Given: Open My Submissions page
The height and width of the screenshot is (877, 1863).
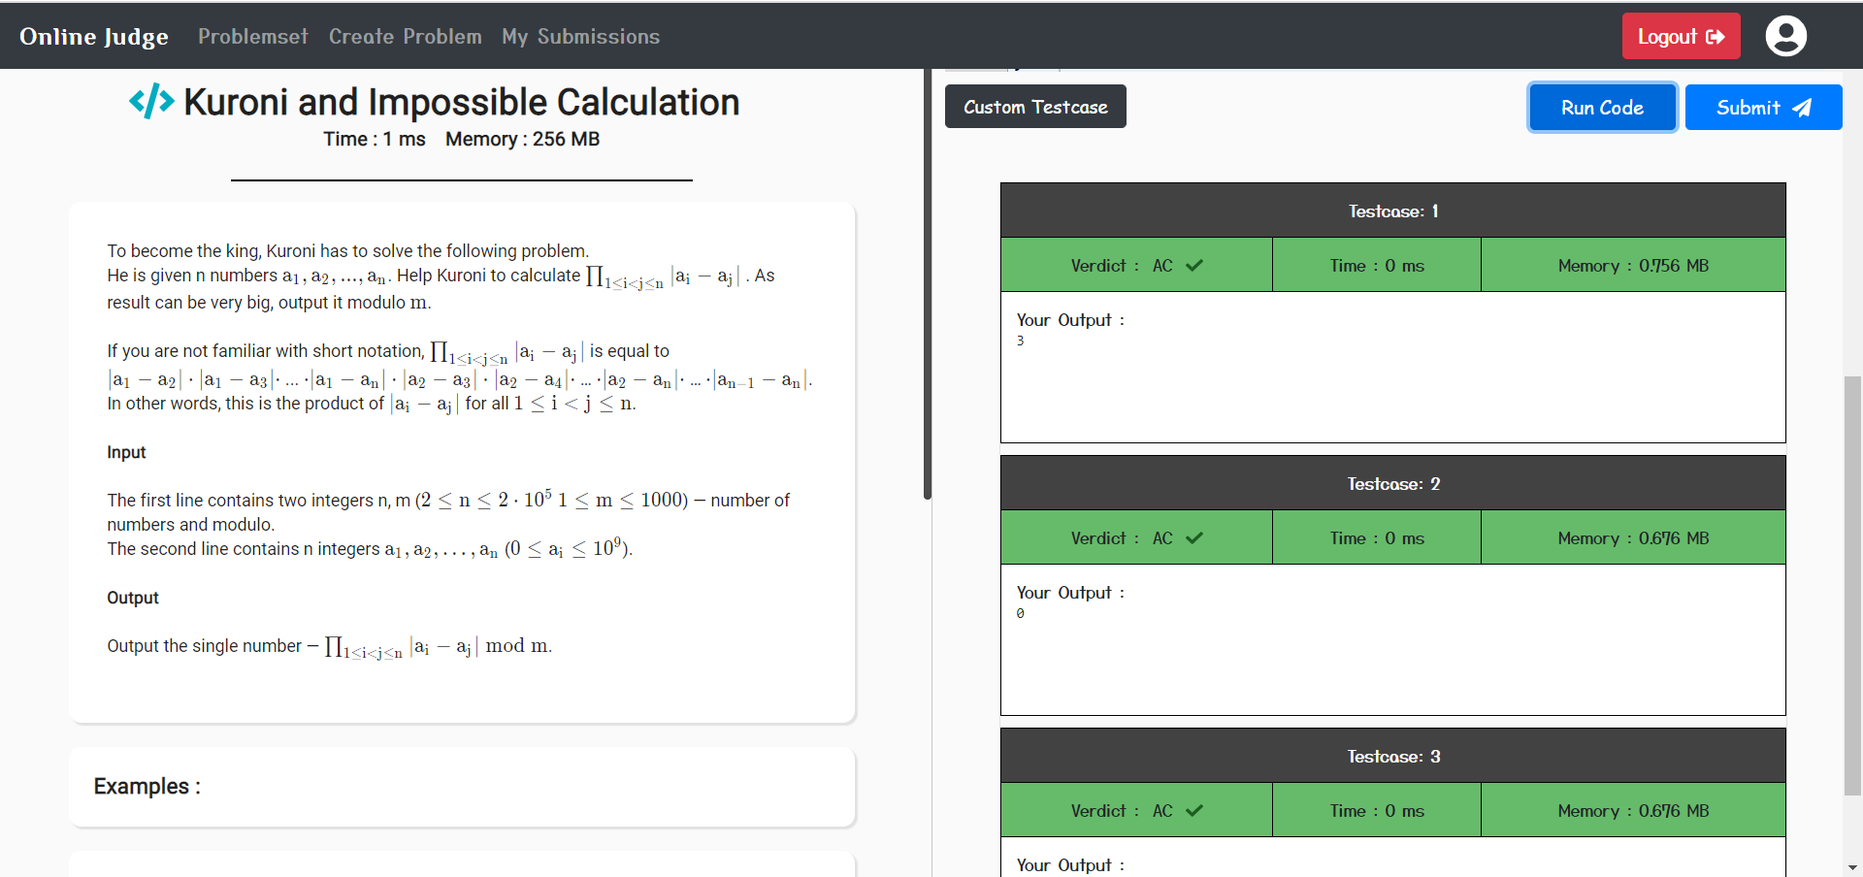Looking at the screenshot, I should [580, 36].
